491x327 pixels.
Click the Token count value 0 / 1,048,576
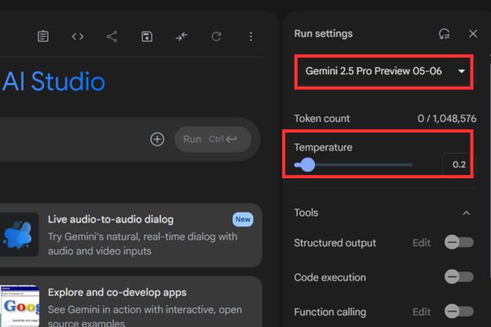(447, 119)
